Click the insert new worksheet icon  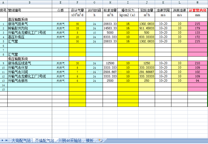click(100, 140)
